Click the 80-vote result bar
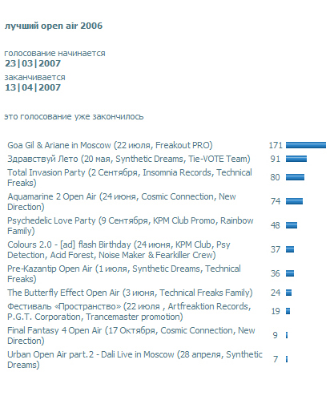The width and height of the screenshot is (330, 396). (295, 177)
